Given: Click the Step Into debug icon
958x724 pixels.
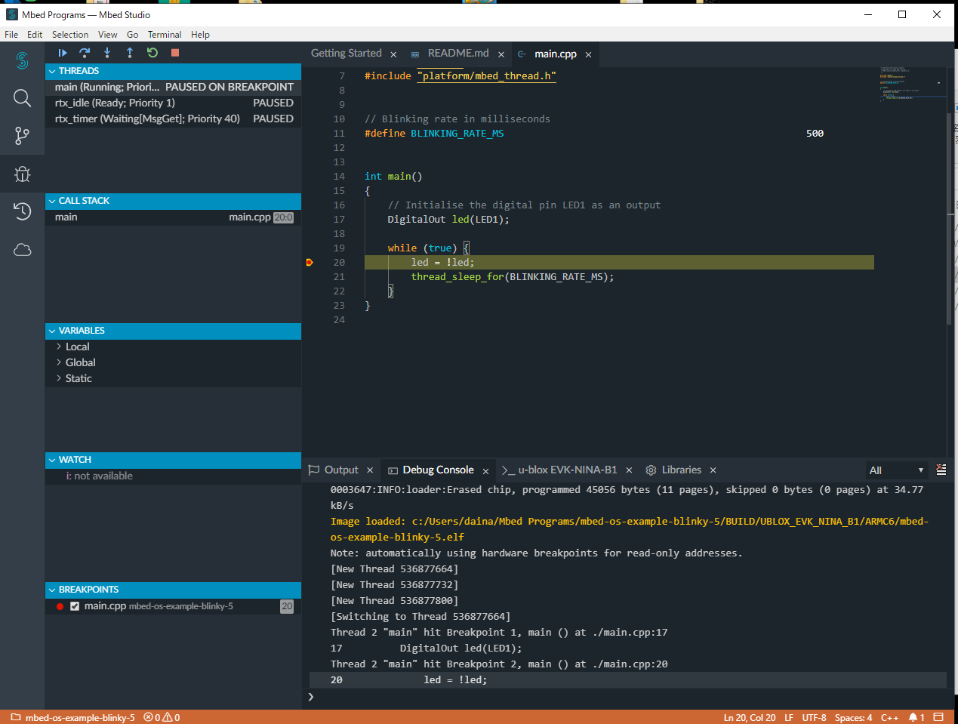Looking at the screenshot, I should click(x=107, y=53).
